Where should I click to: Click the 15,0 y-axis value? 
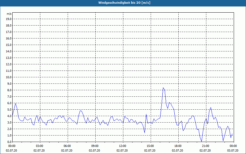tap(9, 45)
